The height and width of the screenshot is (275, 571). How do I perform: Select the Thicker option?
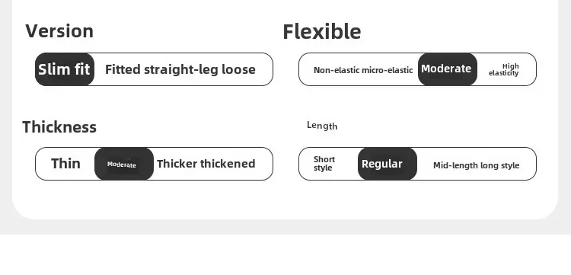[177, 164]
